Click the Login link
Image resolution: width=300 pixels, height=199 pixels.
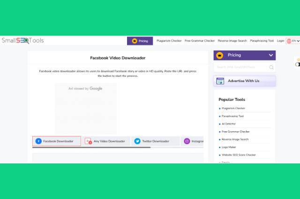pyautogui.click(x=280, y=41)
